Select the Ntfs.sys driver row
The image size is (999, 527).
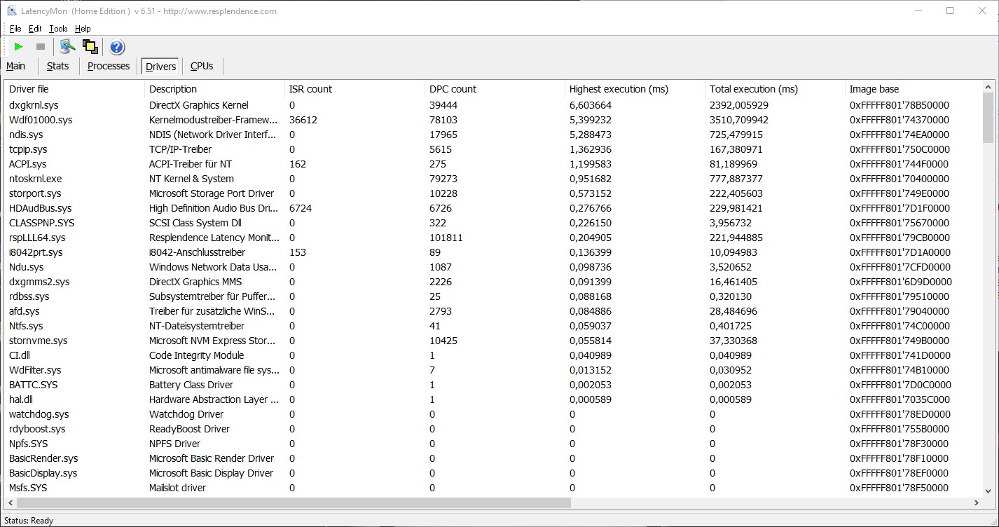point(493,326)
